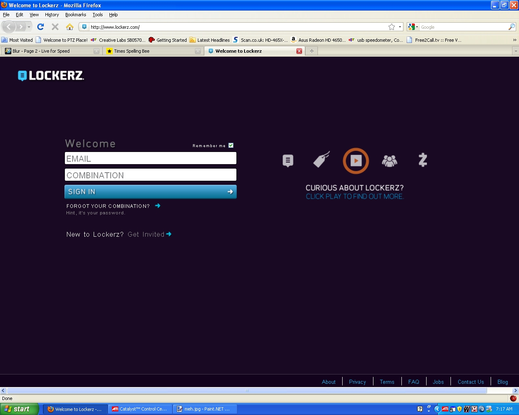Open the list all tabs dropdown

[515, 51]
